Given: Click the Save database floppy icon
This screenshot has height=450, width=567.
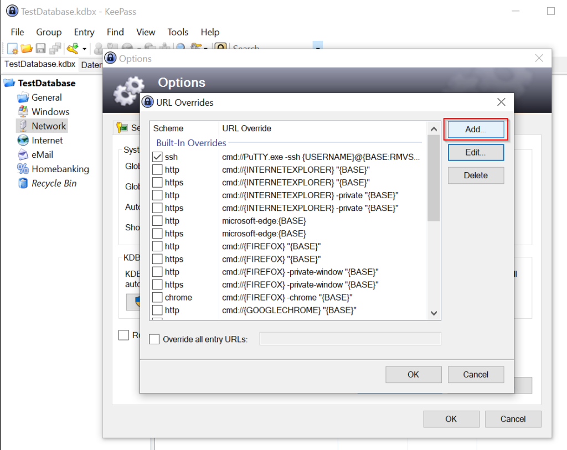Looking at the screenshot, I should (40, 48).
